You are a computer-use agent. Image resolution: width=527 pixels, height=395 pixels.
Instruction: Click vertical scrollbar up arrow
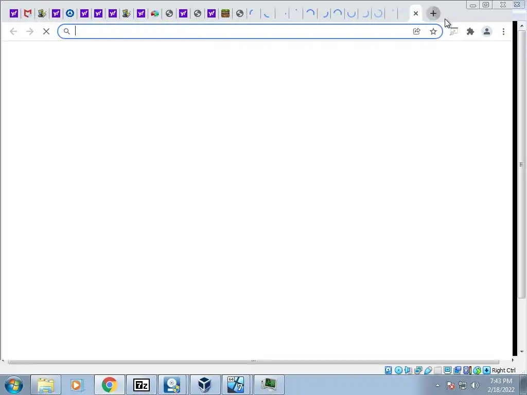(x=522, y=26)
